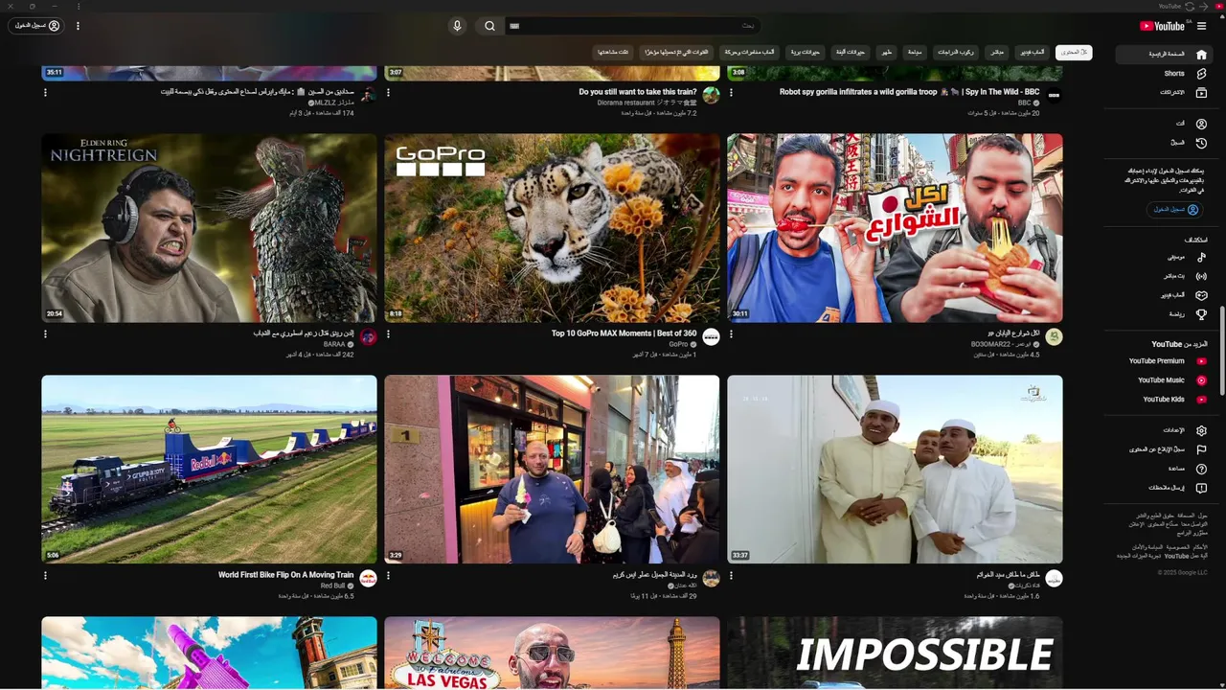This screenshot has width=1226, height=690.
Task: Click the Red Bull channel avatar
Action: coord(368,578)
